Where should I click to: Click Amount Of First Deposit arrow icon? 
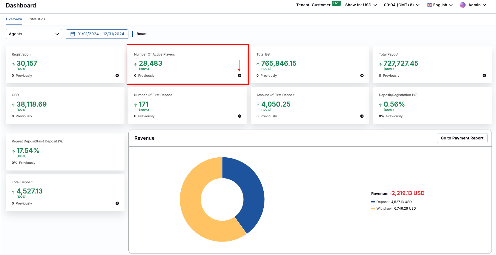(x=362, y=116)
